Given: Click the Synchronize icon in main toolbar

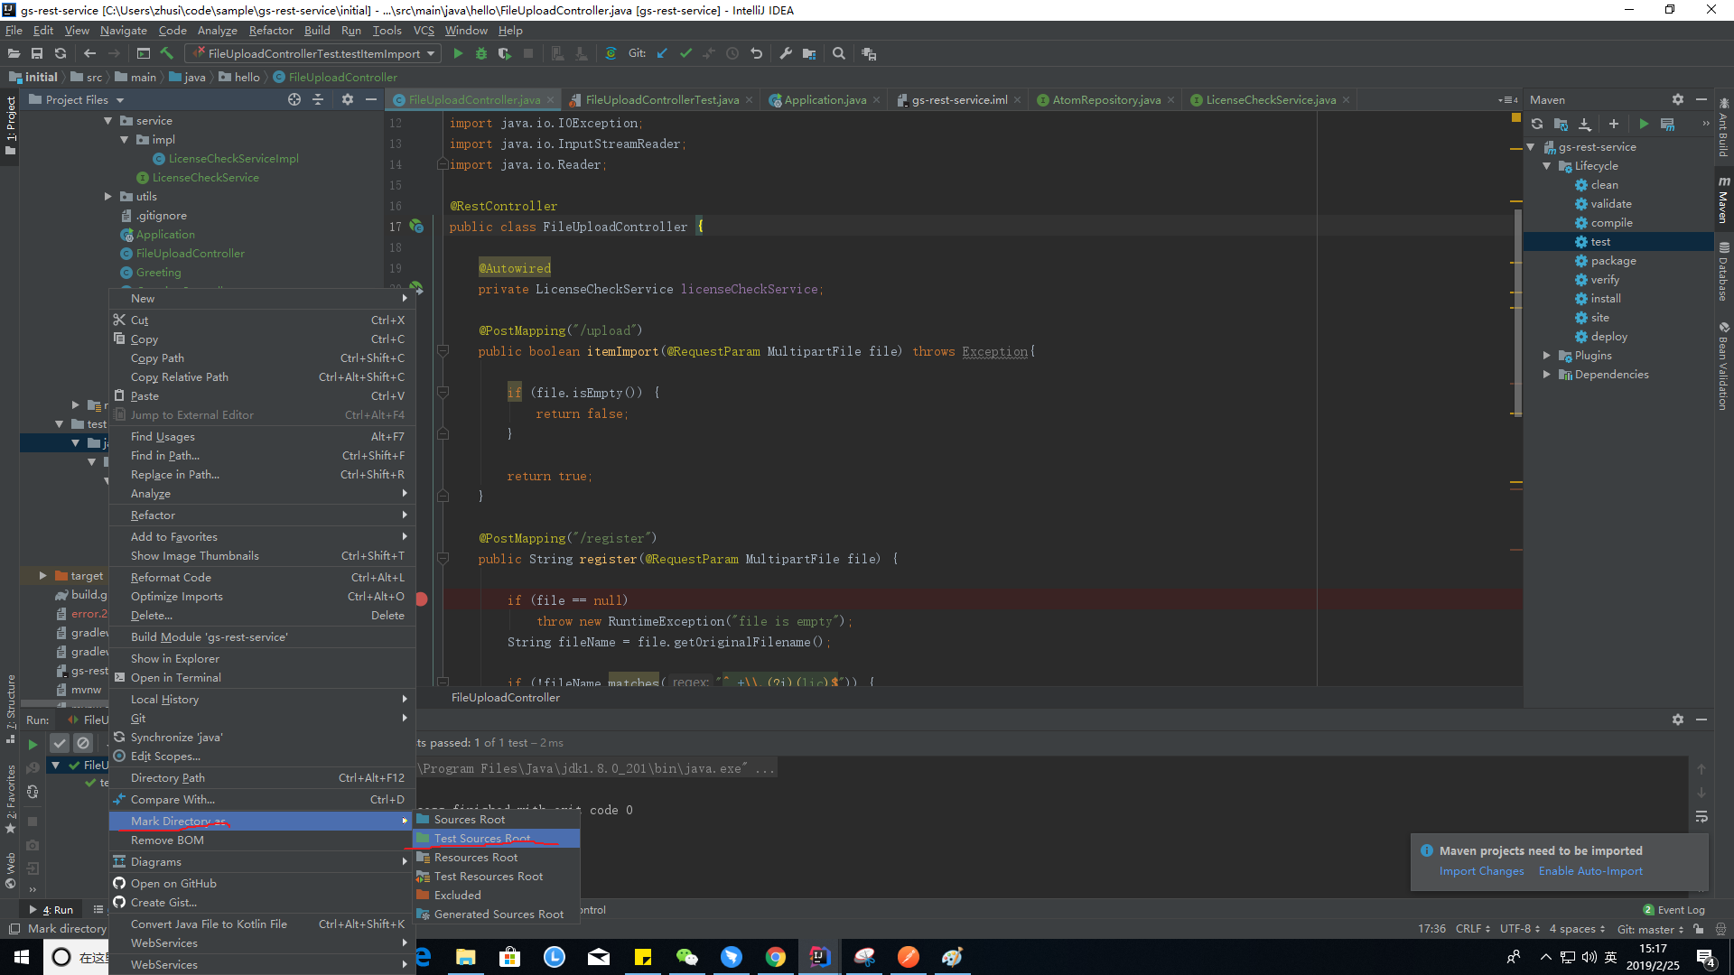Looking at the screenshot, I should (61, 53).
